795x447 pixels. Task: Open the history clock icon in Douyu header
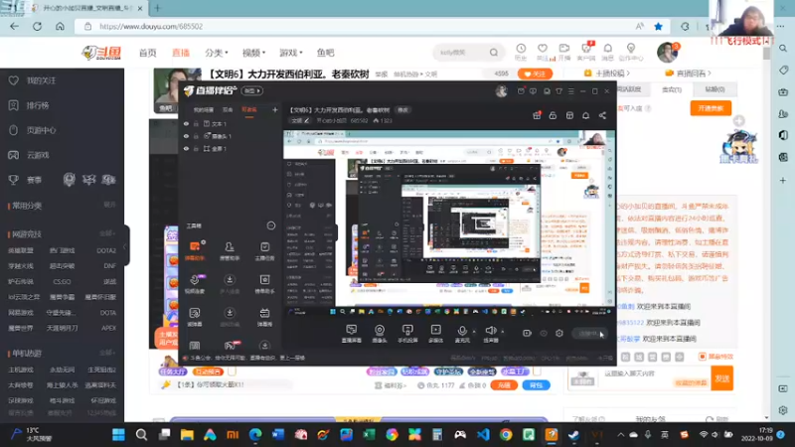[521, 49]
